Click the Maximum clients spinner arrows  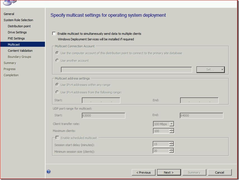point(172,131)
